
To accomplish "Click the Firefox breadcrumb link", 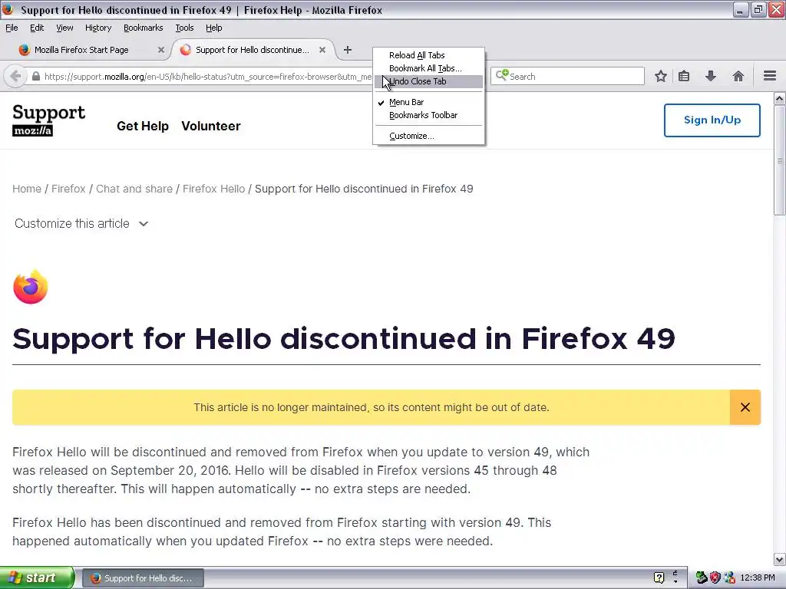I will tap(68, 189).
